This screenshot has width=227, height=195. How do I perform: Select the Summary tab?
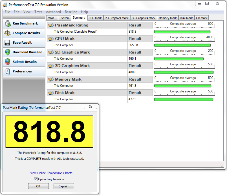click(x=79, y=18)
